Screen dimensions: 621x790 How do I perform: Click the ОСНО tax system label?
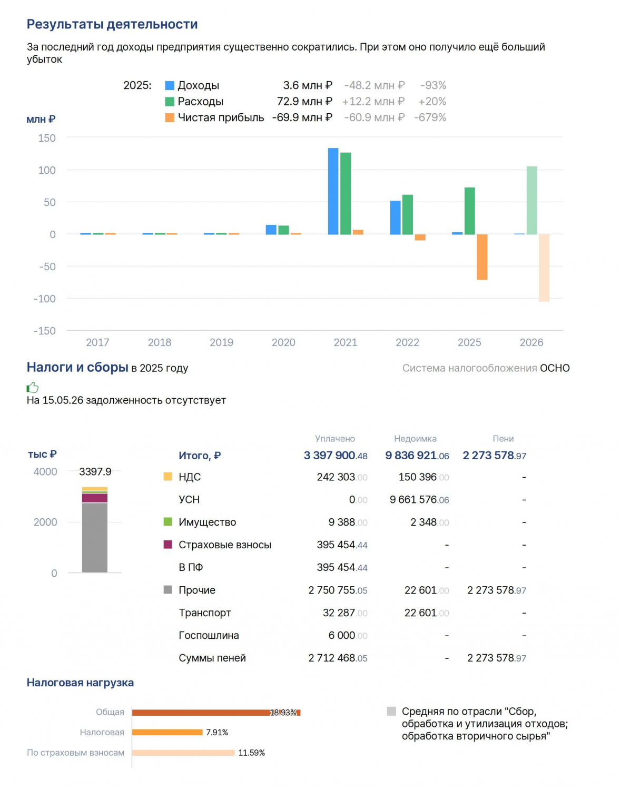click(555, 368)
